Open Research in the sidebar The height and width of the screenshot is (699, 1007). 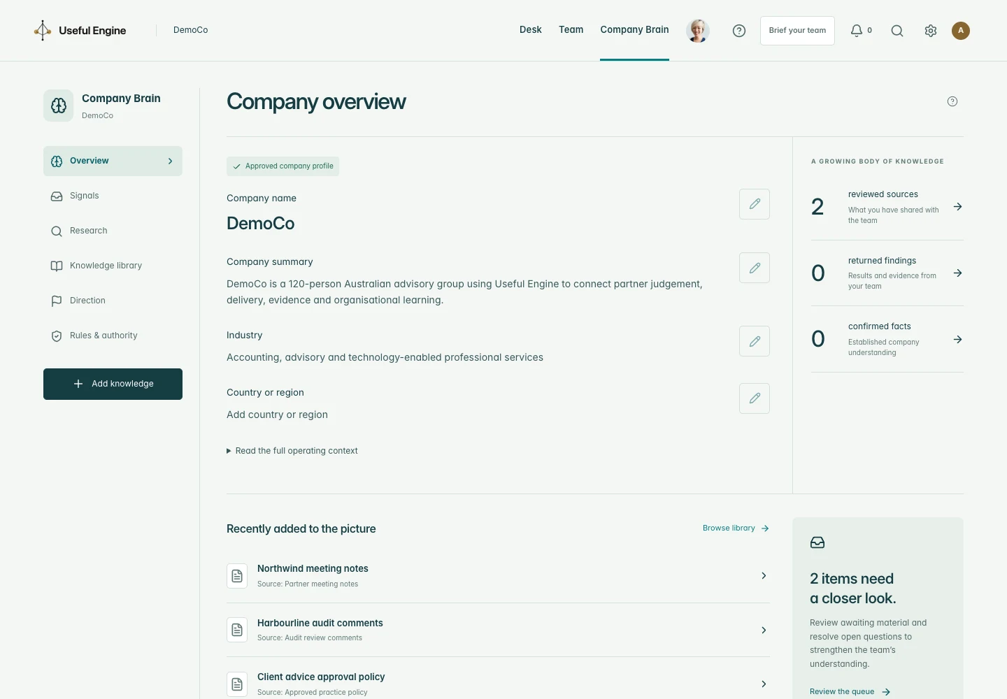tap(113, 231)
